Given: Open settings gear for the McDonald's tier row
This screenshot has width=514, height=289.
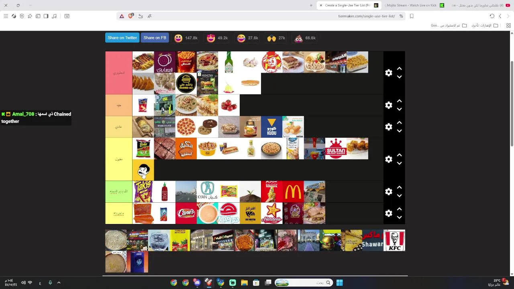Looking at the screenshot, I should pyautogui.click(x=388, y=192).
